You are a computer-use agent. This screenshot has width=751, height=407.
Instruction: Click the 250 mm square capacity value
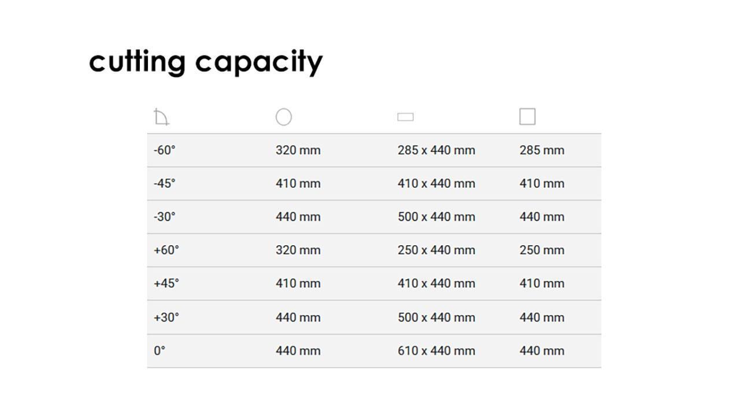[x=542, y=250]
